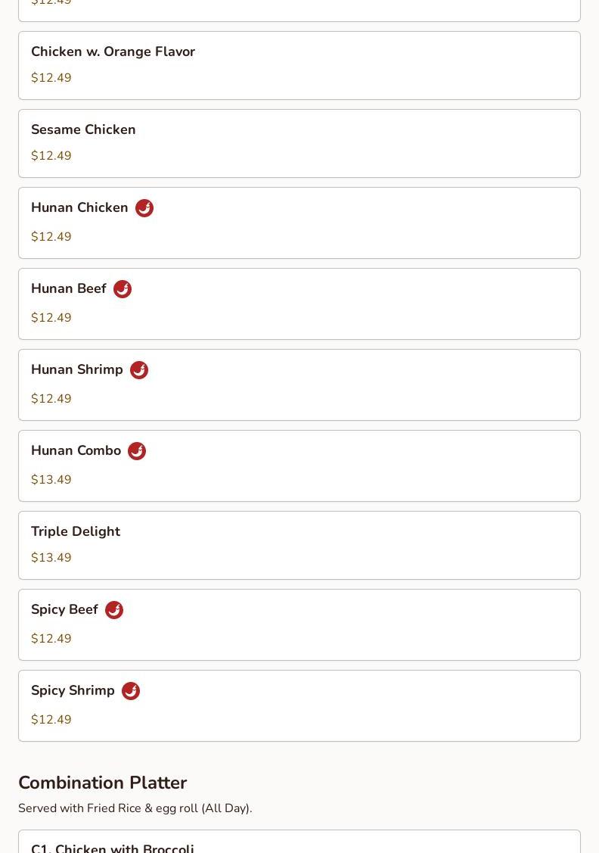Screen dimensions: 599x853
Task: Click the spicy icon next to Spicy Beef
Action: [114, 610]
